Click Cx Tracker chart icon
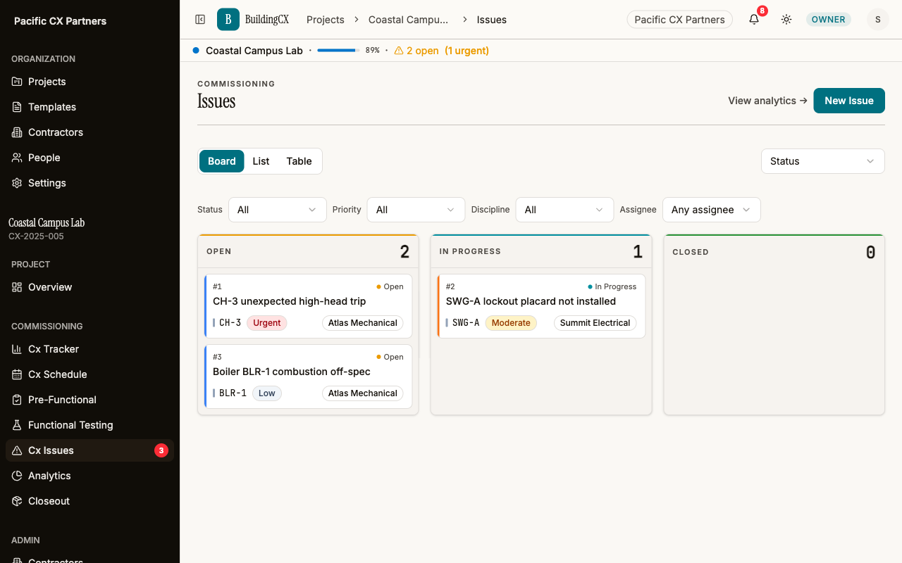902x563 pixels. coord(17,349)
